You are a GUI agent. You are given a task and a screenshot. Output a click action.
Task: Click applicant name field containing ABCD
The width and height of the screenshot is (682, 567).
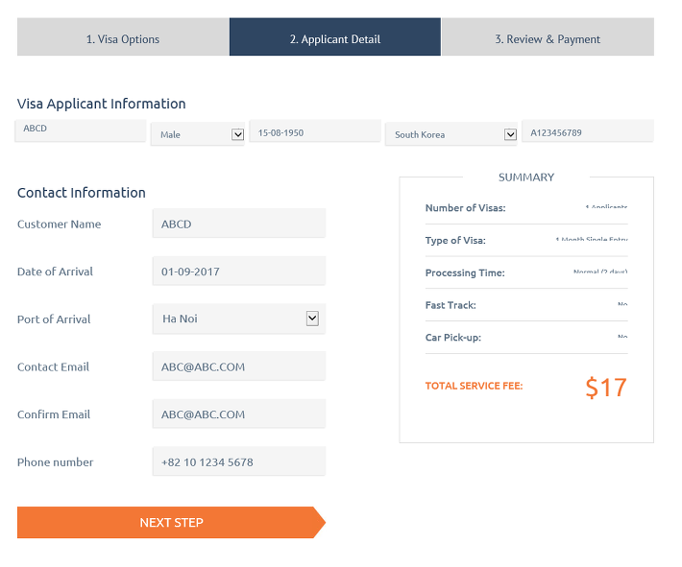81,130
